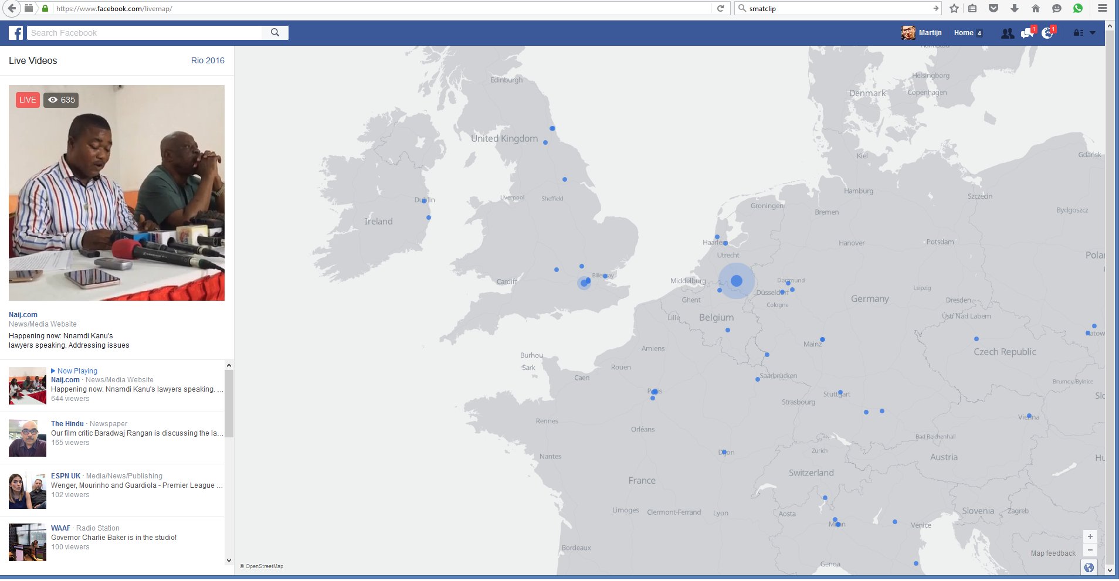Reload the page with the refresh icon
Image resolution: width=1119 pixels, height=581 pixels.
coord(720,8)
